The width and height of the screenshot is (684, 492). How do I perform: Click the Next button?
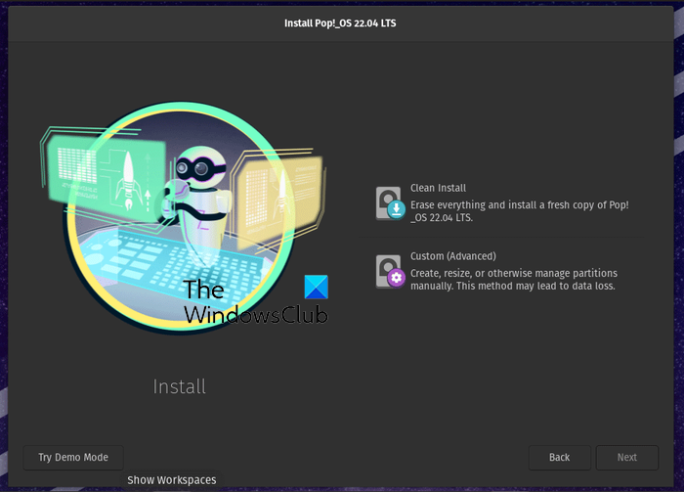coord(627,457)
